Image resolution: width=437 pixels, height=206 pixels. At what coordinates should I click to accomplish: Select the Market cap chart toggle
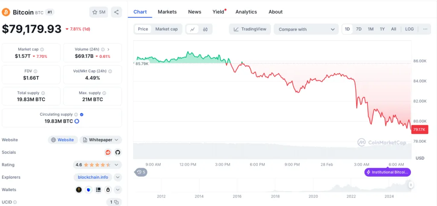point(166,29)
